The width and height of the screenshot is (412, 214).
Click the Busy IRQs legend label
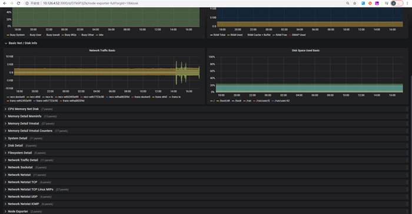pyautogui.click(x=71, y=35)
